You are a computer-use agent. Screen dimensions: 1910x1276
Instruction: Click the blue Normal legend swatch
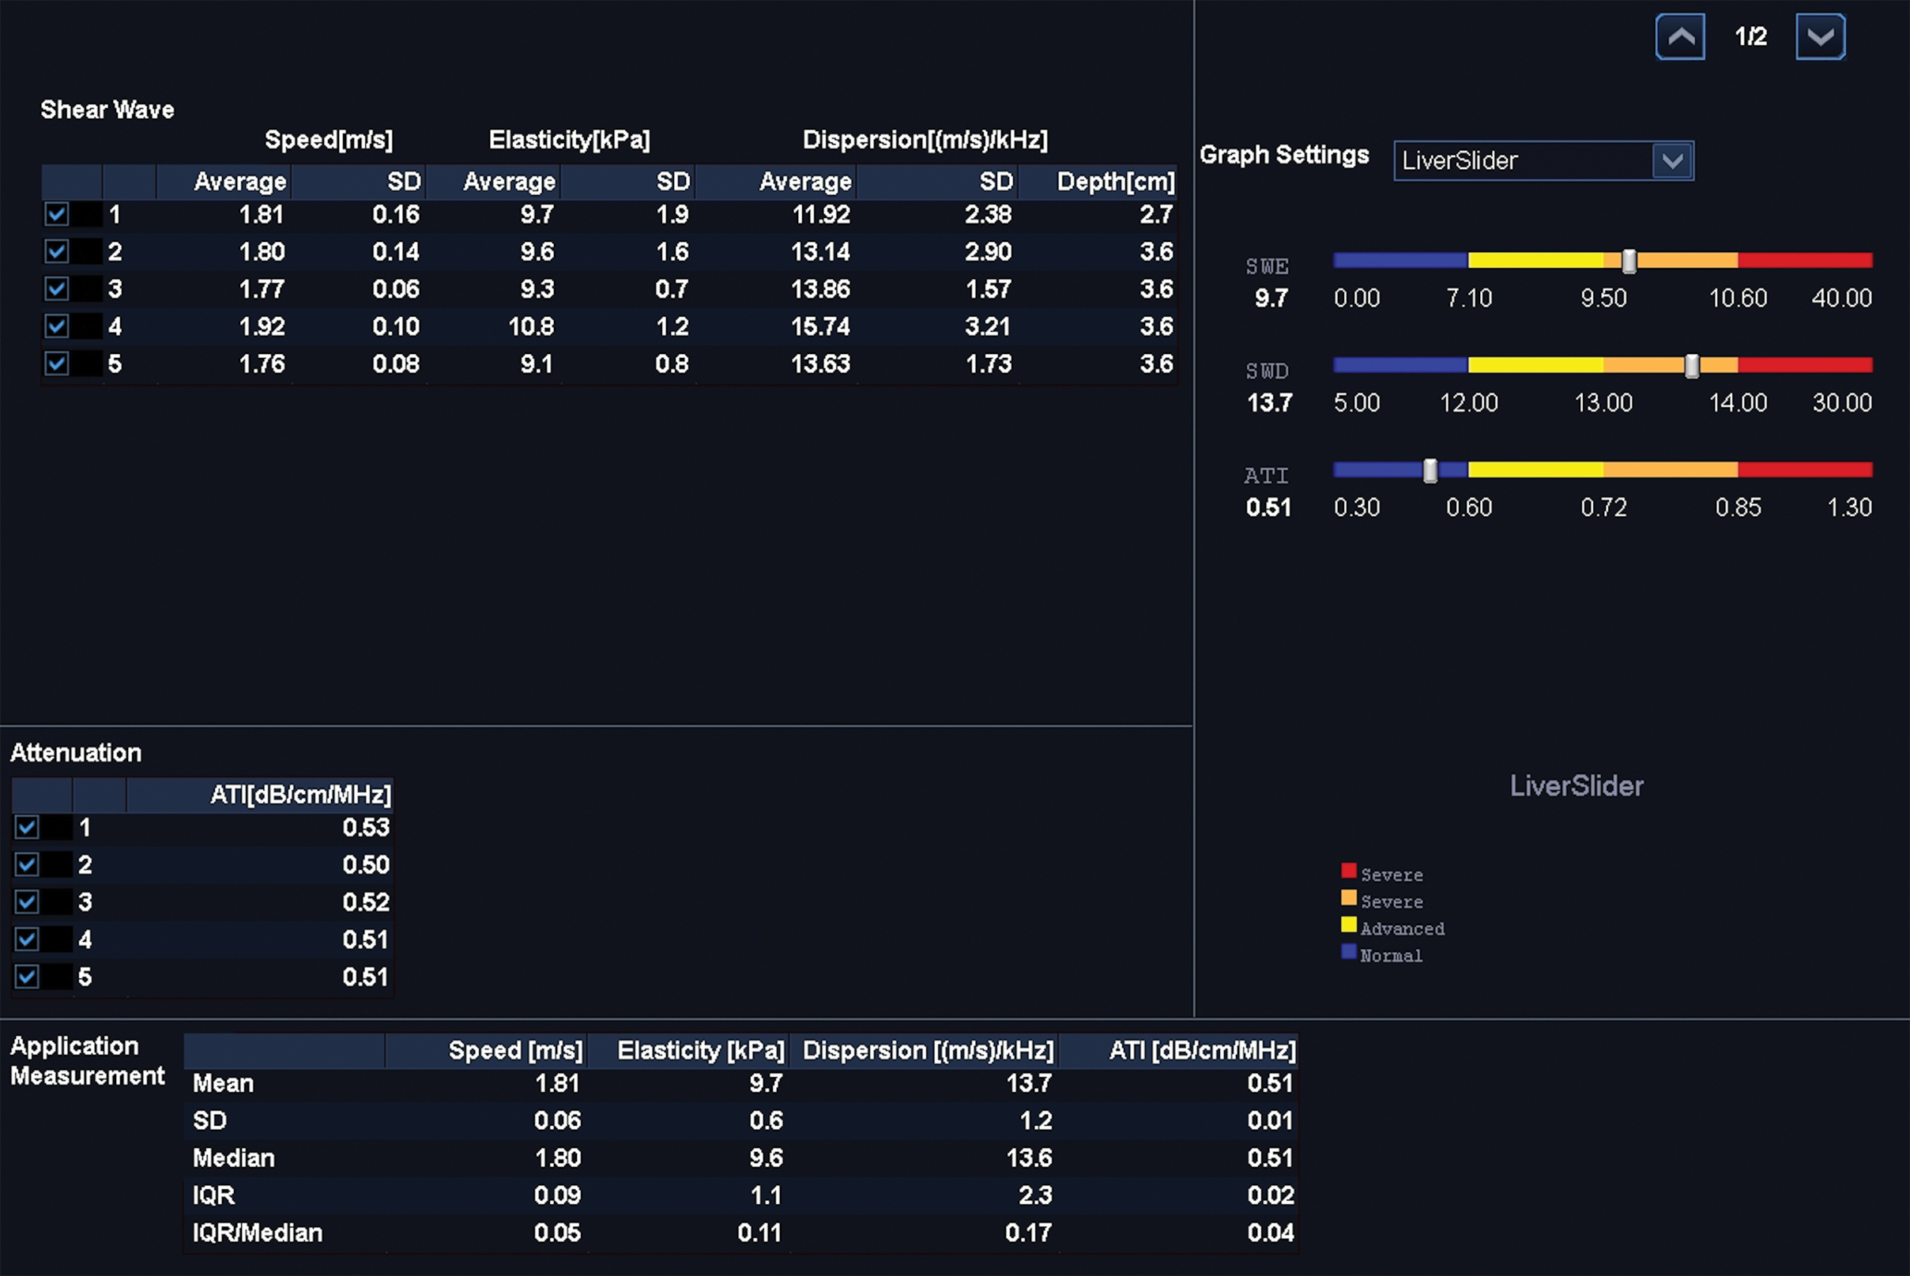(1348, 951)
